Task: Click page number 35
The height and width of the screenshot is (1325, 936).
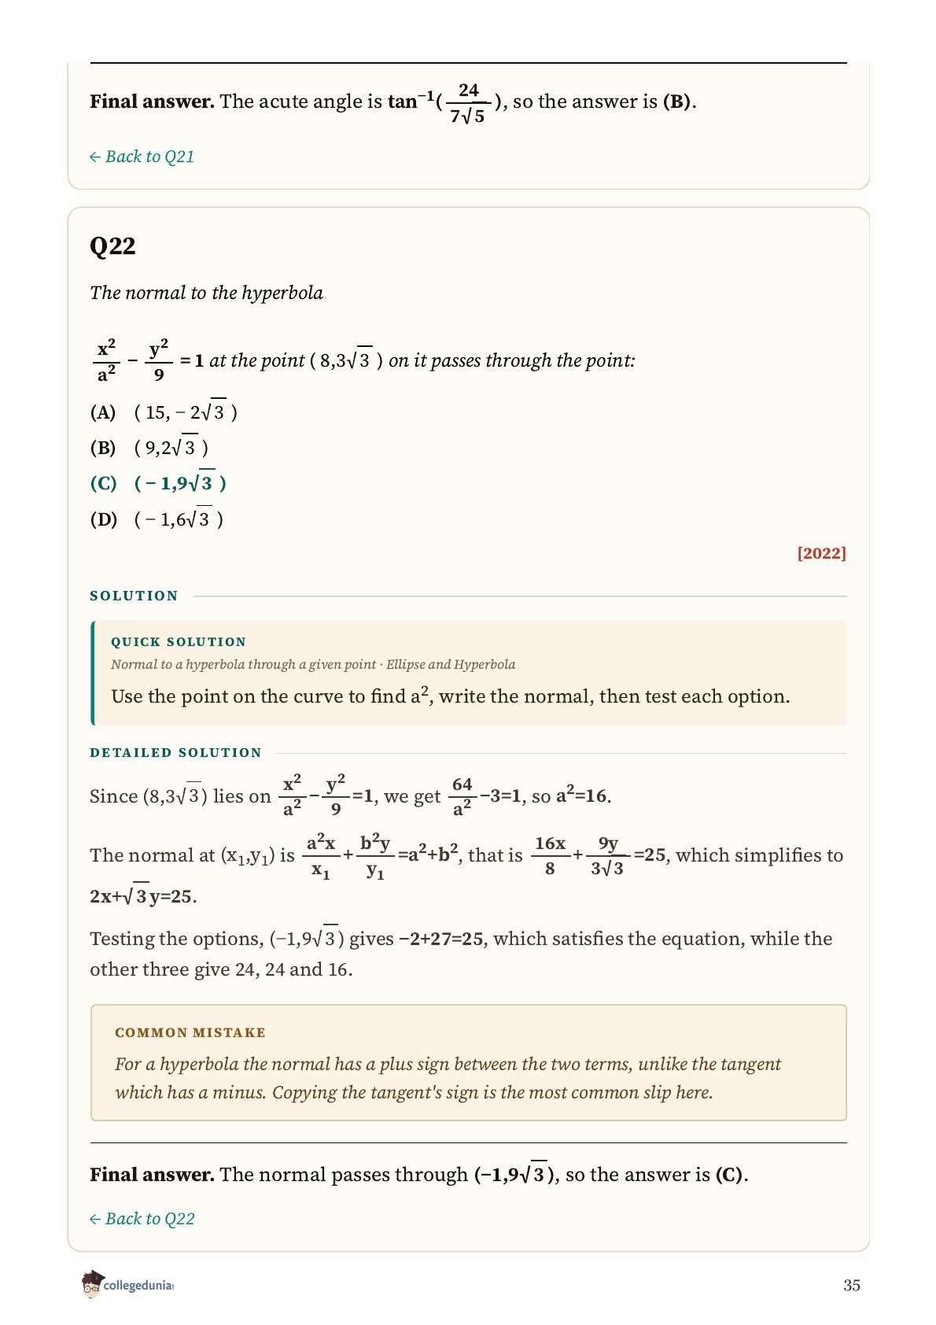Action: click(x=852, y=1285)
